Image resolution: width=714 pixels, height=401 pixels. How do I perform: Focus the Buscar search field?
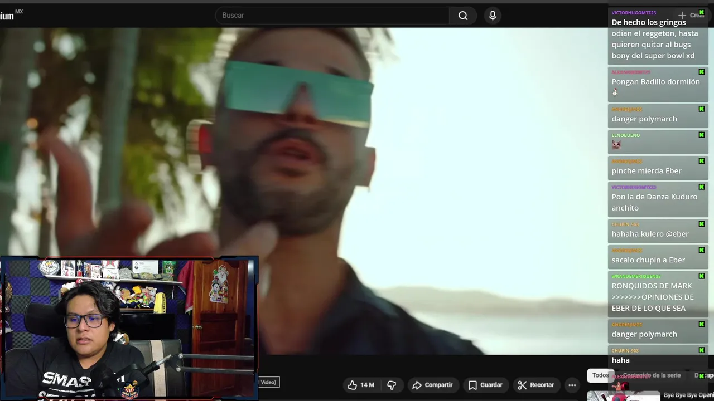pos(332,16)
